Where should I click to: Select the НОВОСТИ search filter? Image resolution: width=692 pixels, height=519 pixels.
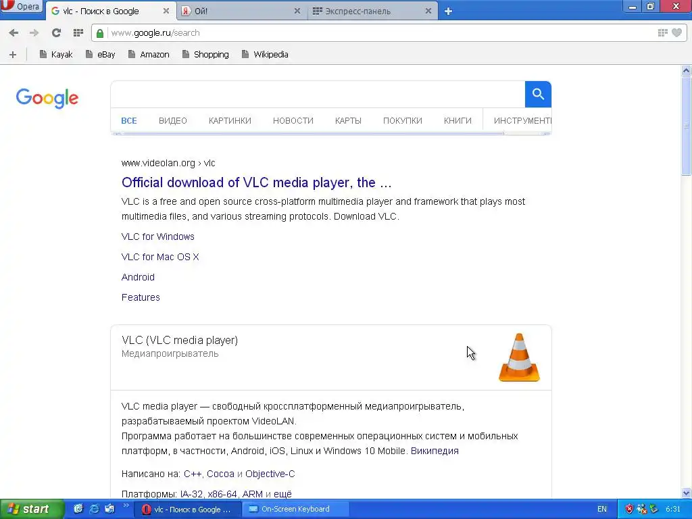[x=293, y=120]
